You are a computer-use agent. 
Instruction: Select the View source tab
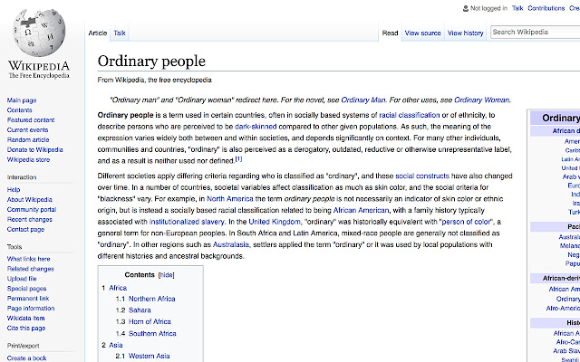coord(423,33)
